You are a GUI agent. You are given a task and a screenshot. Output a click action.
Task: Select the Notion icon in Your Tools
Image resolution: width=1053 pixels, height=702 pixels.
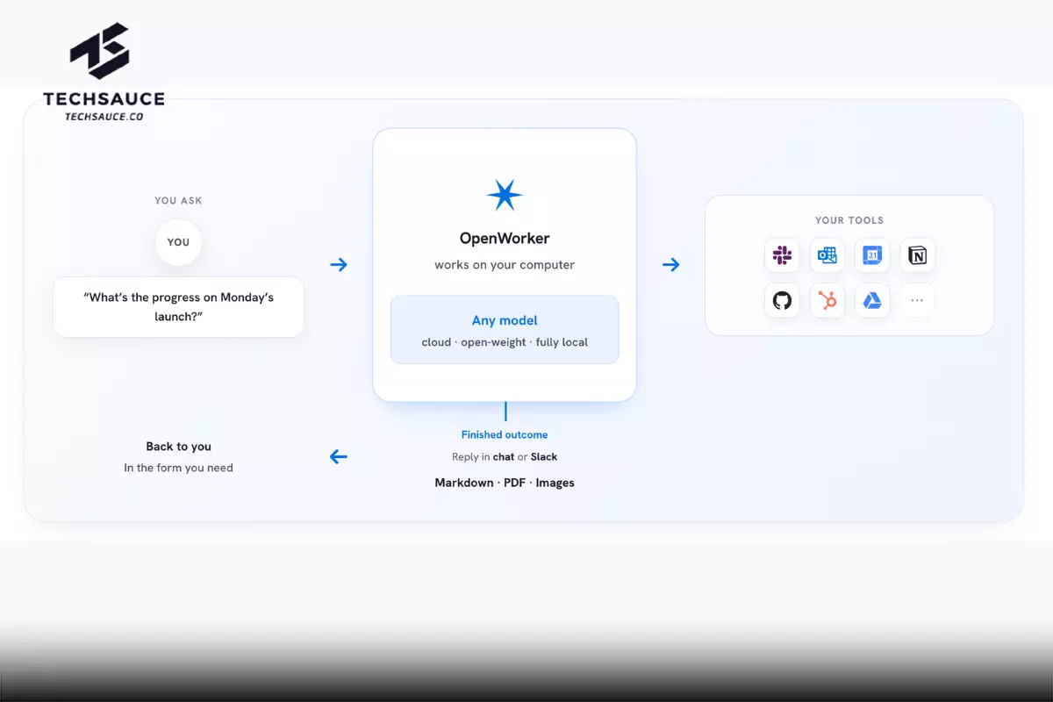pyautogui.click(x=918, y=255)
